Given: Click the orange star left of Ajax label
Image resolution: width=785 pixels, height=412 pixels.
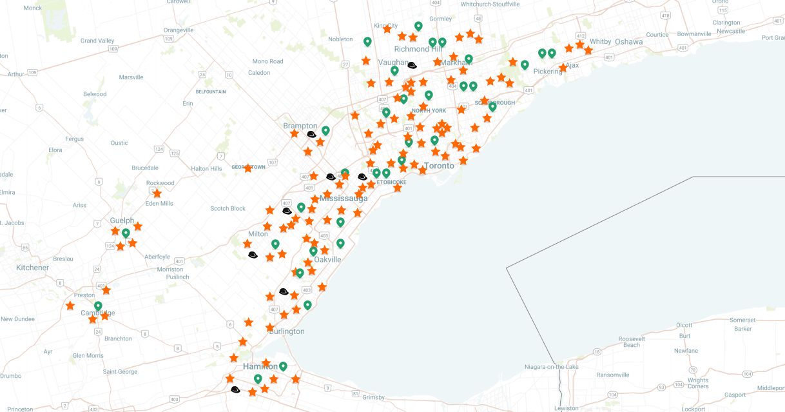Looking at the screenshot, I should (x=563, y=68).
